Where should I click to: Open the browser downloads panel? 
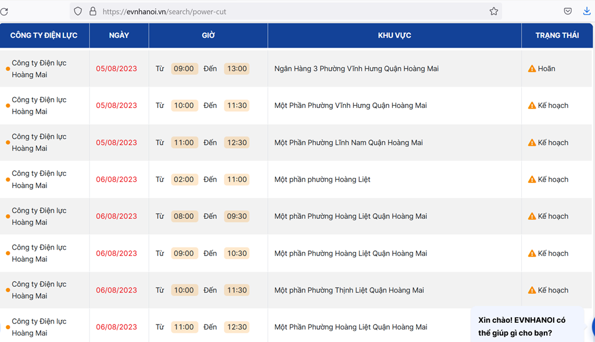click(x=587, y=12)
